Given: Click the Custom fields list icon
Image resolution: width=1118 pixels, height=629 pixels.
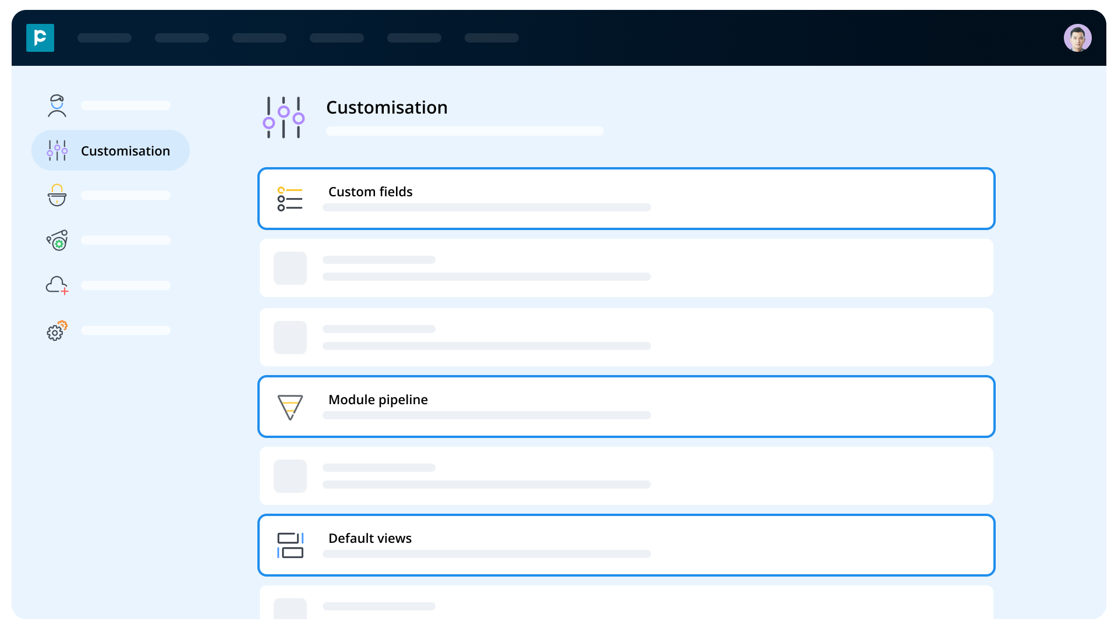Looking at the screenshot, I should pyautogui.click(x=290, y=199).
